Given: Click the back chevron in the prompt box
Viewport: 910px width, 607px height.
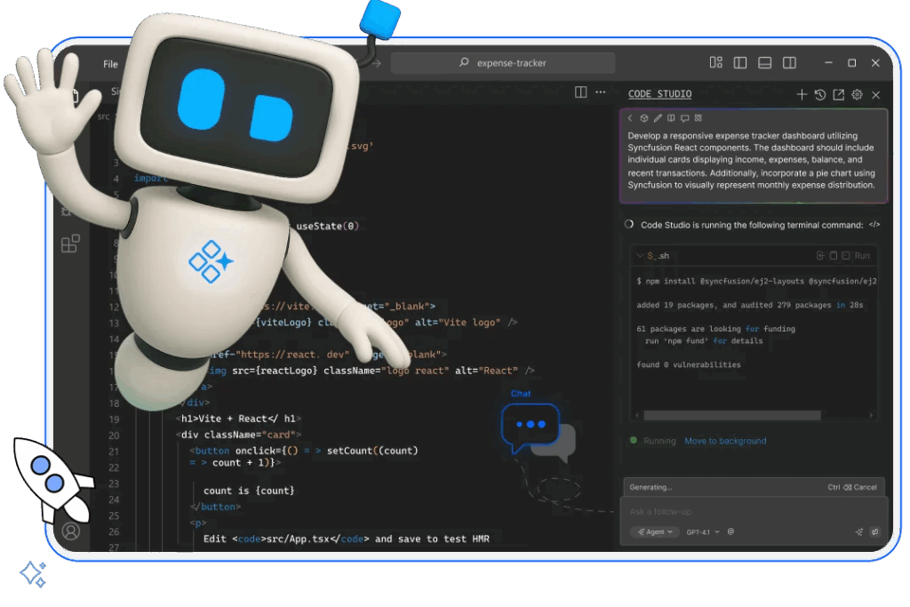Looking at the screenshot, I should tap(630, 118).
